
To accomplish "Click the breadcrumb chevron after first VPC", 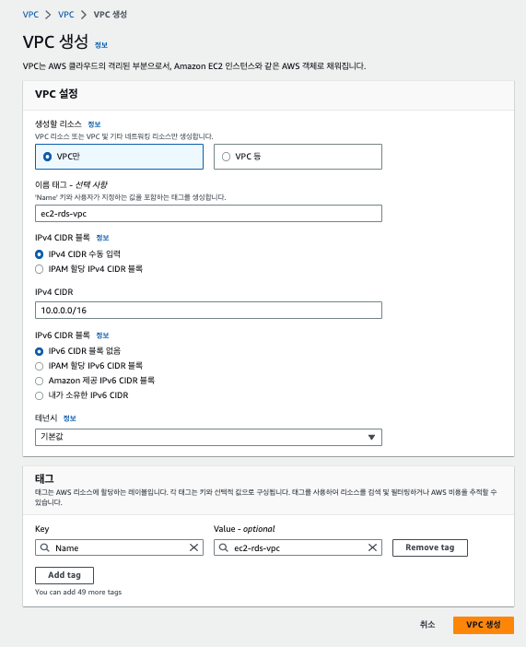I will pyautogui.click(x=48, y=15).
